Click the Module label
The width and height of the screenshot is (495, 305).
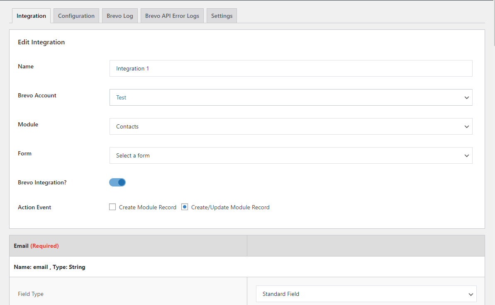28,124
